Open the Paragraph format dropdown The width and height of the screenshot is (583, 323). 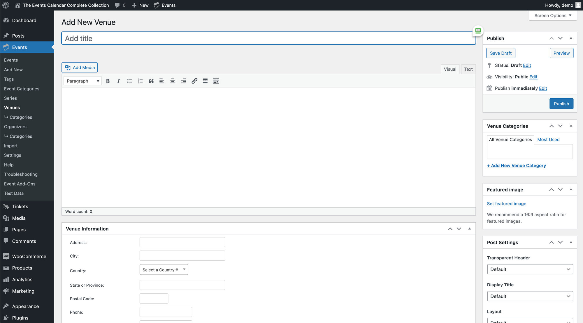coord(82,81)
